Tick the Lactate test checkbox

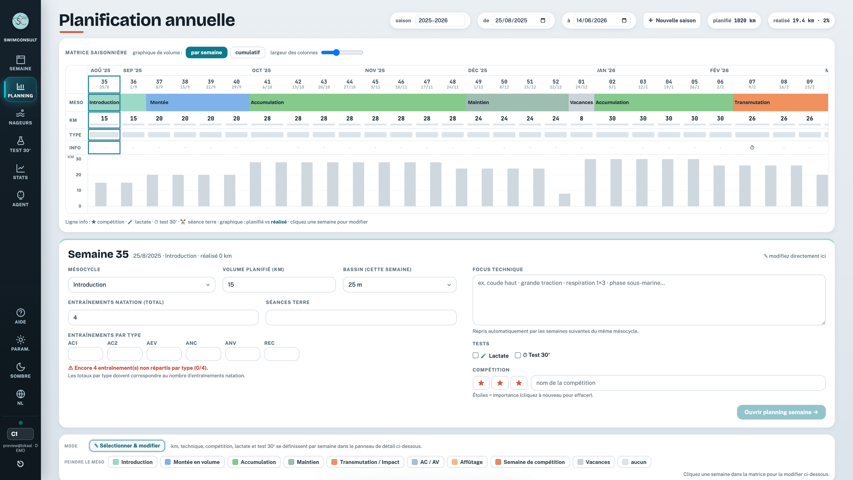(x=476, y=355)
